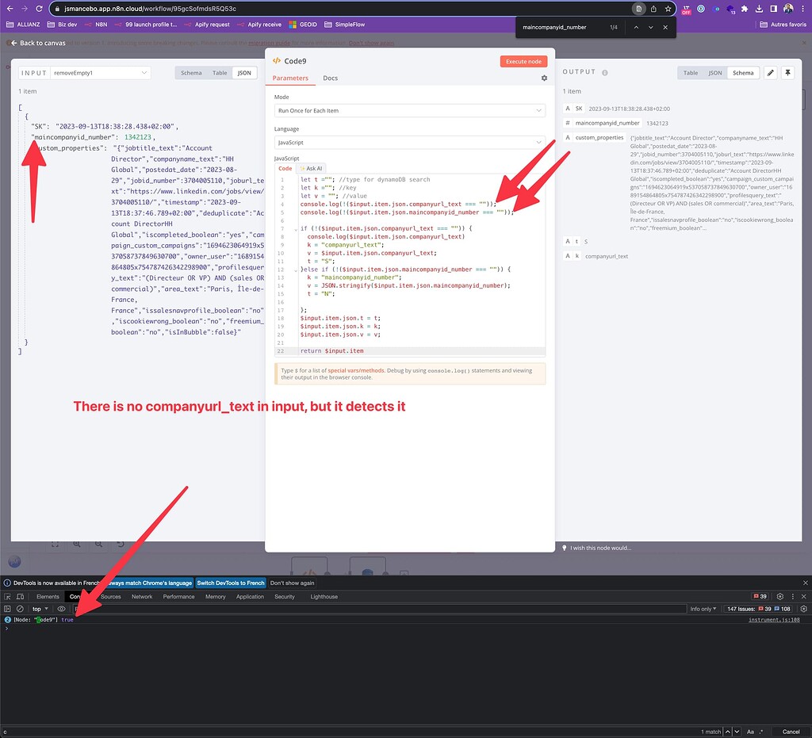Open the Mode dropdown showing Run Once for Each Item

click(409, 110)
